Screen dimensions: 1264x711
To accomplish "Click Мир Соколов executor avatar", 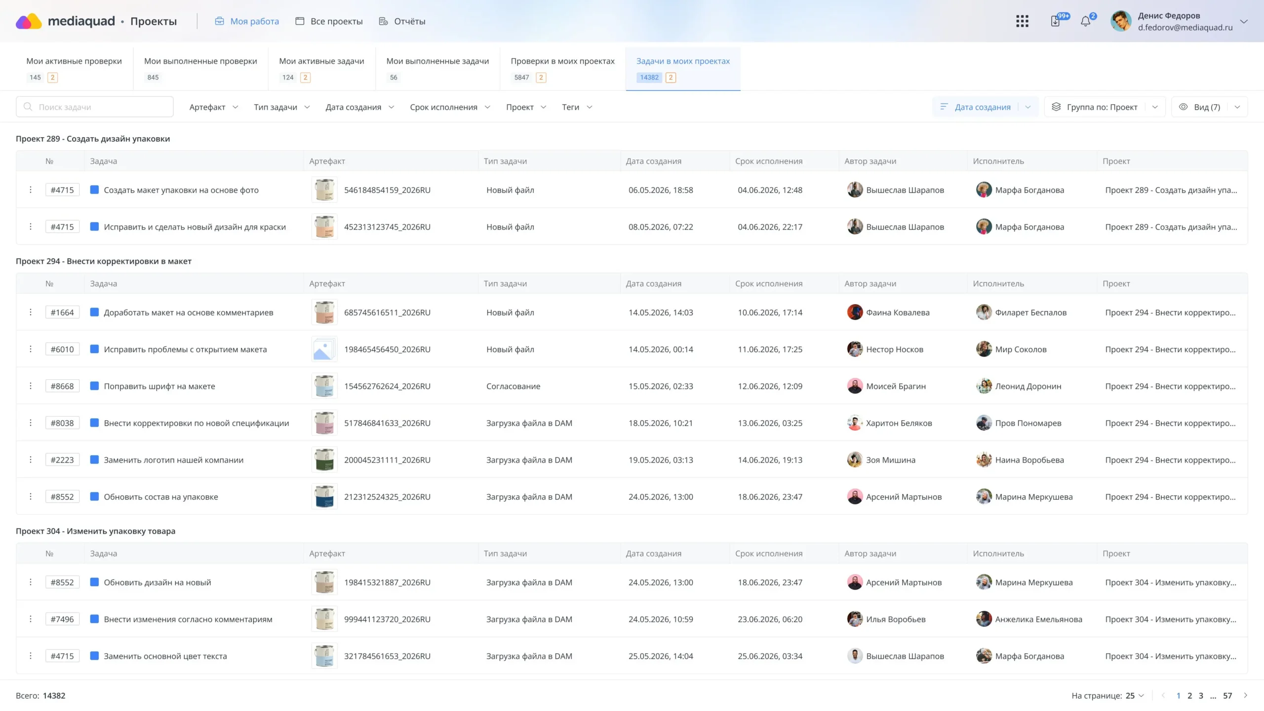I will [x=984, y=349].
